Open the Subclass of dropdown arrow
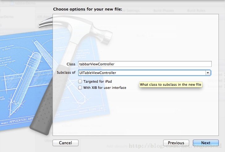 coord(208,73)
